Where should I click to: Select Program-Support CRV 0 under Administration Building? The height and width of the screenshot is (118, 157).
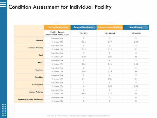point(110,101)
